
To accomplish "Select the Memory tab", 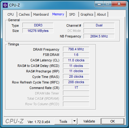I will click(58, 14).
